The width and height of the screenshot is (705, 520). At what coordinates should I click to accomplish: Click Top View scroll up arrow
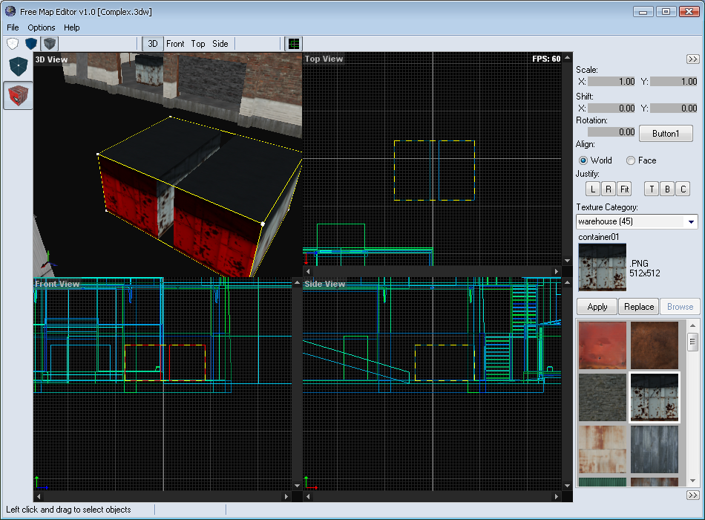click(x=568, y=58)
